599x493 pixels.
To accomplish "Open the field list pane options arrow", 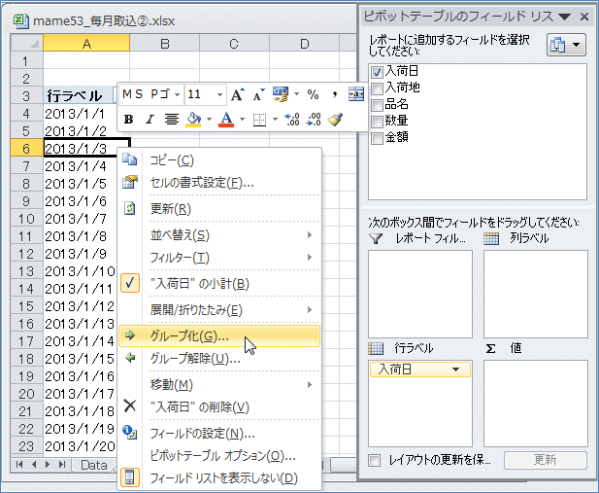I will coord(564,17).
